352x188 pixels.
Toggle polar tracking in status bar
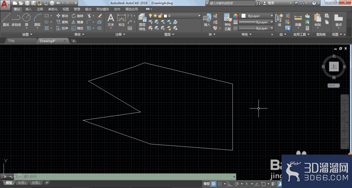click(x=237, y=184)
